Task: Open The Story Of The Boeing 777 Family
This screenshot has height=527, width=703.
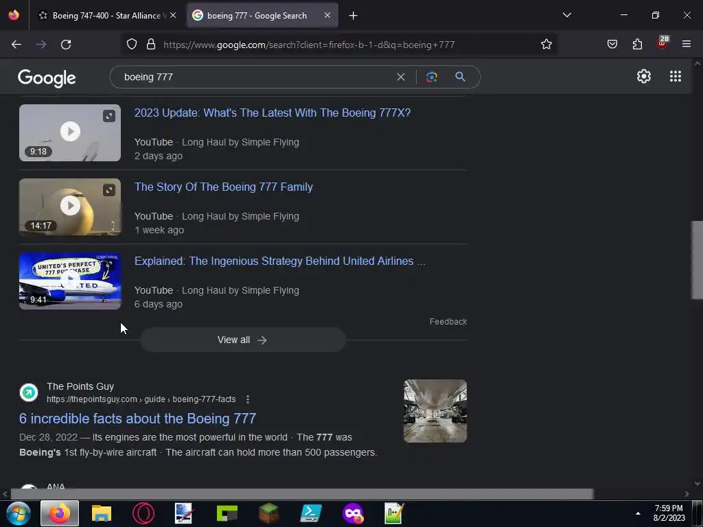Action: (x=224, y=187)
